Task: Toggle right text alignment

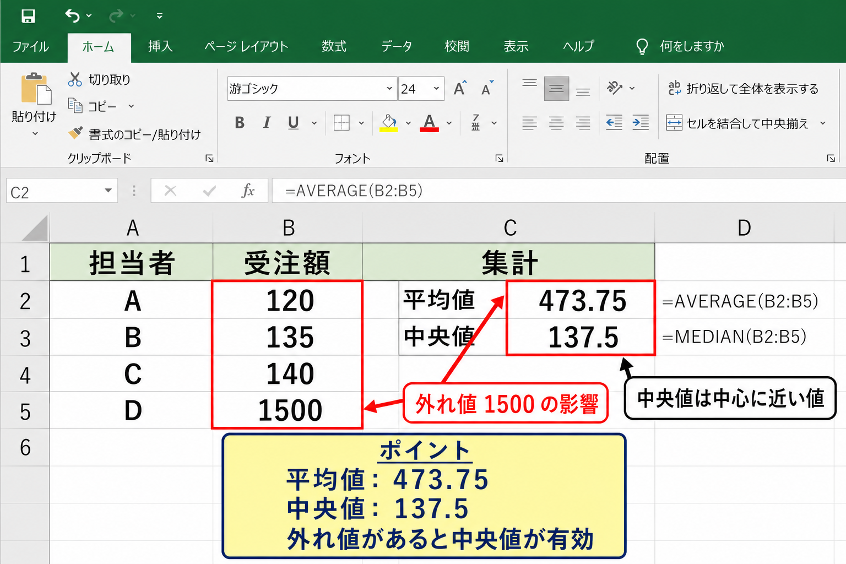Action: (583, 123)
